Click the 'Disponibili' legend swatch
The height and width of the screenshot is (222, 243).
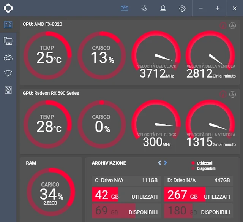(193, 168)
